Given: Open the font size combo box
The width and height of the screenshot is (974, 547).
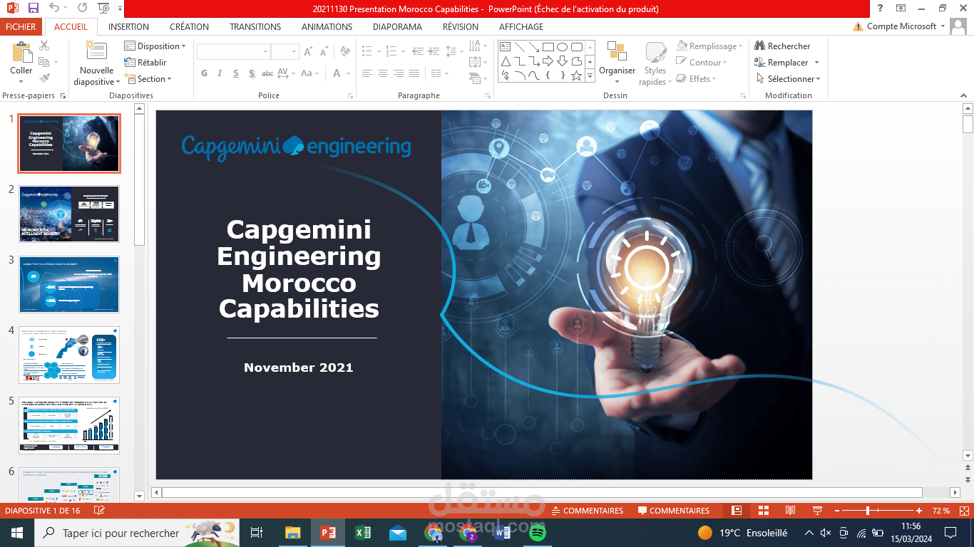Looking at the screenshot, I should click(x=284, y=51).
